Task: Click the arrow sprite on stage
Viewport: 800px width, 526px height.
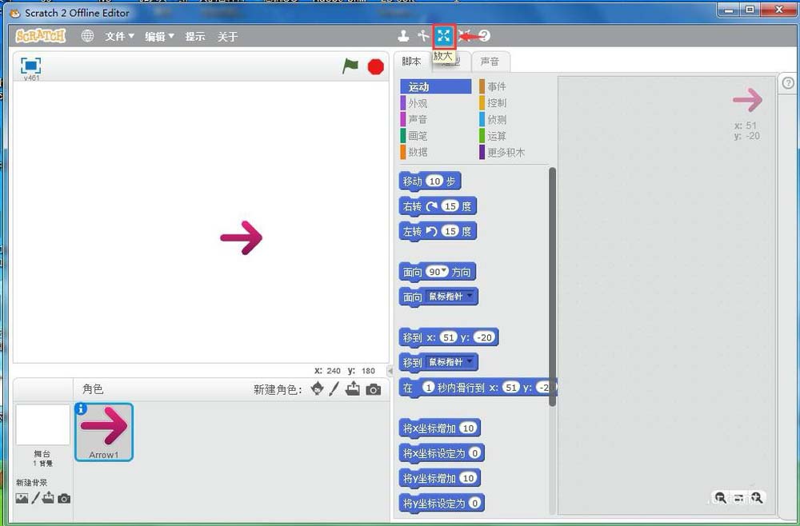Action: pos(242,237)
